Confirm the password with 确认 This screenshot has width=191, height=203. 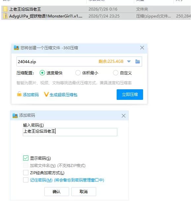pos(57,192)
